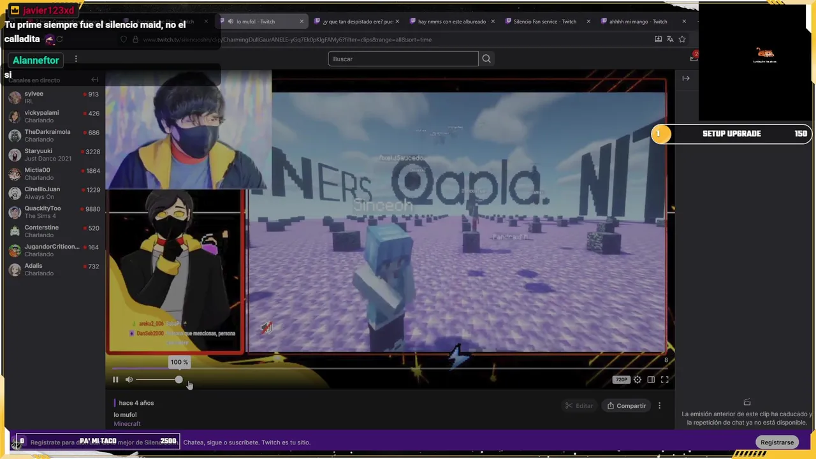816x459 pixels.
Task: Click the Registrarse button
Action: (x=777, y=442)
